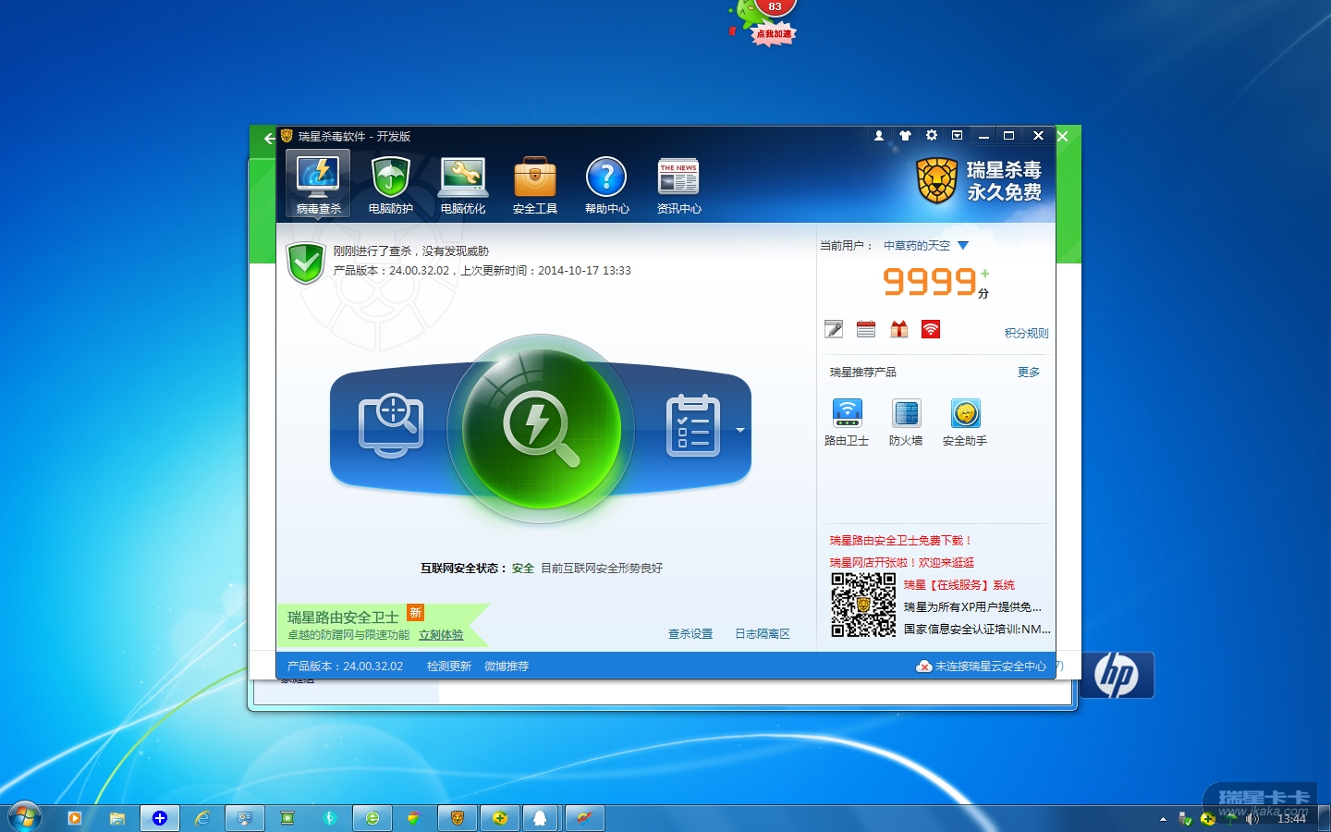Switch to the Rising lion shield taskbar button

(x=458, y=818)
